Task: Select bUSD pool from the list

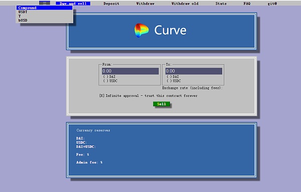Action: (x=44, y=21)
